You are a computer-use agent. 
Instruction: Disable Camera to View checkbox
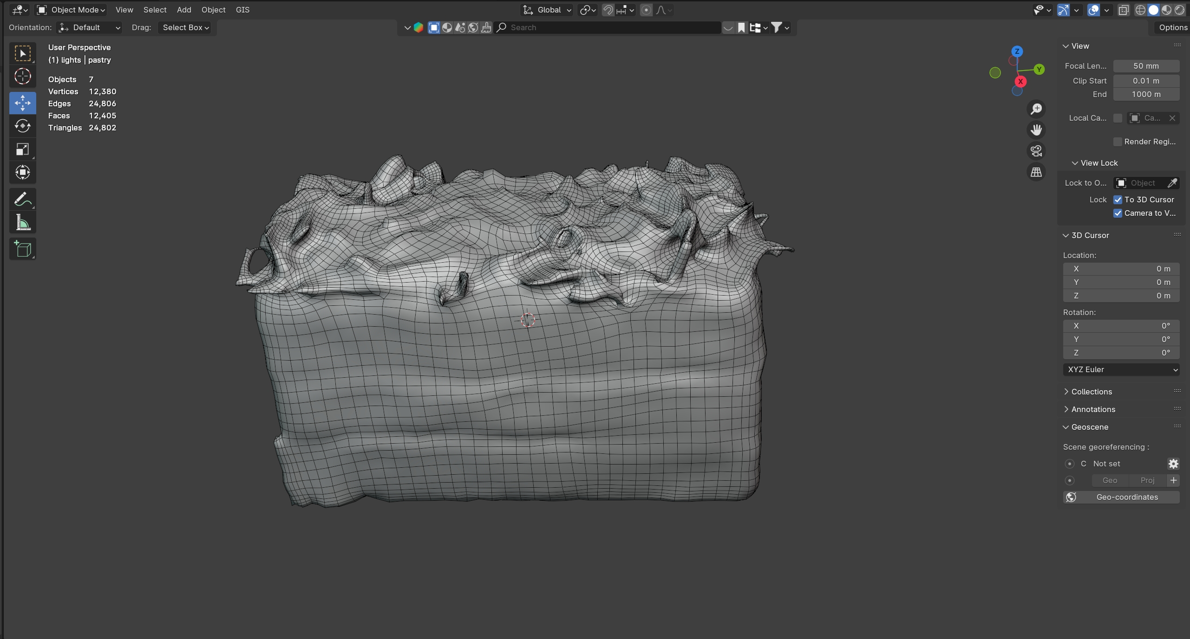click(x=1118, y=213)
